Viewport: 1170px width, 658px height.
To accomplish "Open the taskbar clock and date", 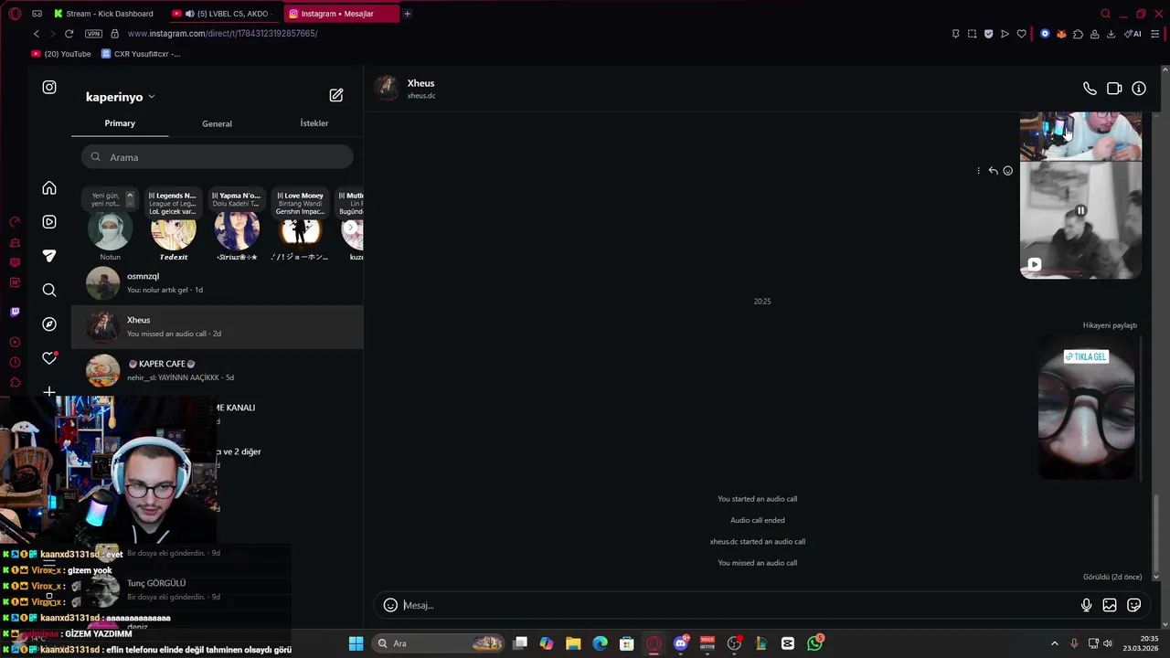I will 1135,643.
